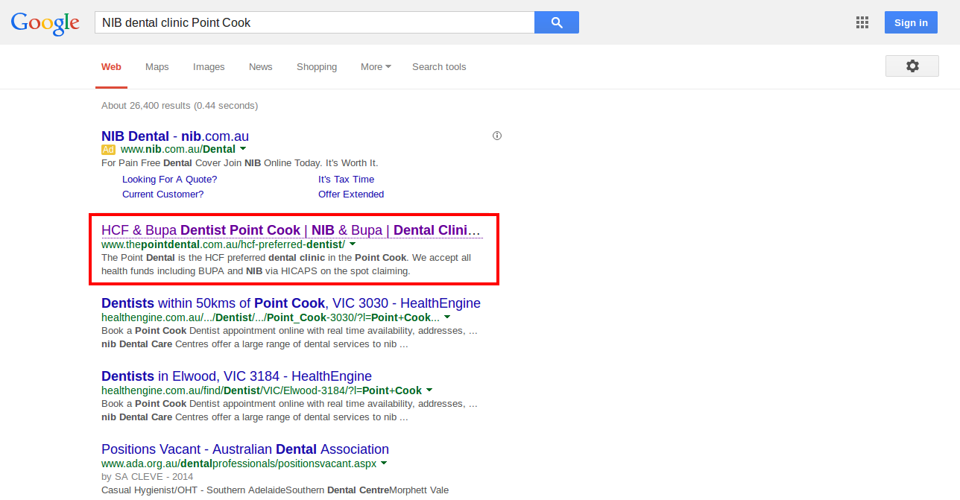Open the It's Tax Time sitelink
Viewport: 960px width, 500px height.
pos(347,180)
